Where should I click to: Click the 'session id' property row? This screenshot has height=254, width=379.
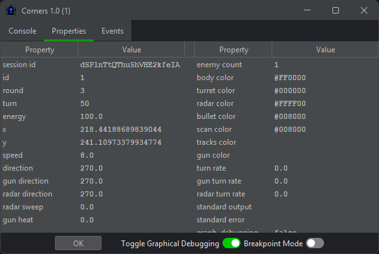93,65
